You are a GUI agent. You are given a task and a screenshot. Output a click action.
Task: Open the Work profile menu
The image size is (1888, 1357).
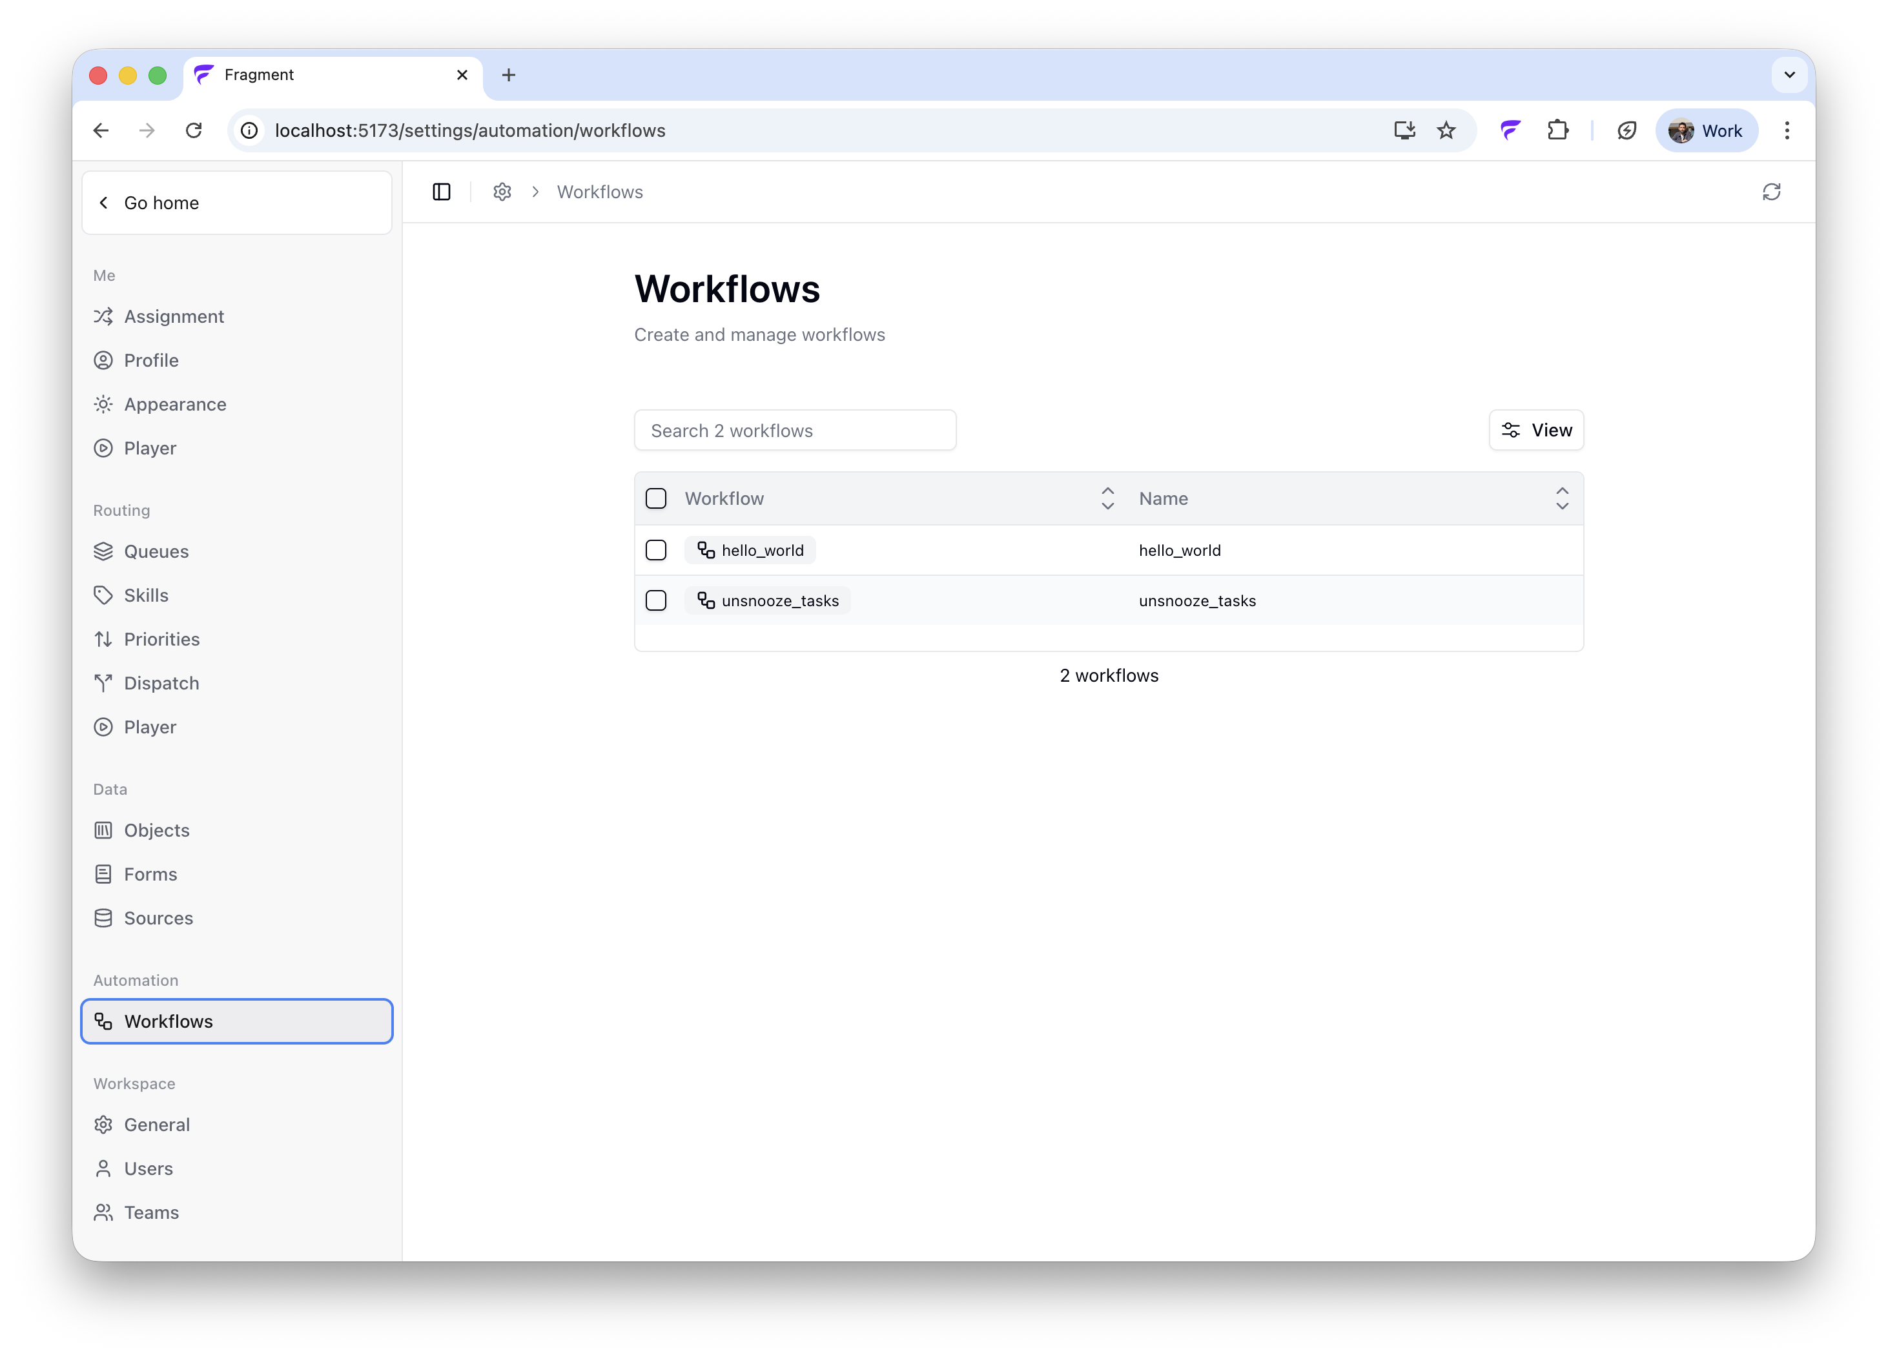(x=1706, y=130)
